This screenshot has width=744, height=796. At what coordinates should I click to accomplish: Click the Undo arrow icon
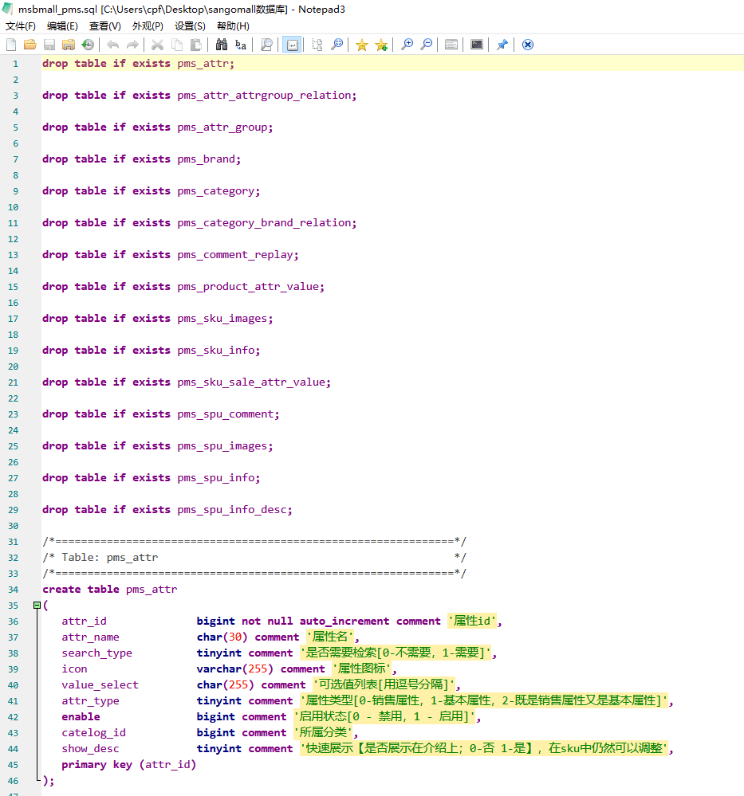pyautogui.click(x=112, y=45)
